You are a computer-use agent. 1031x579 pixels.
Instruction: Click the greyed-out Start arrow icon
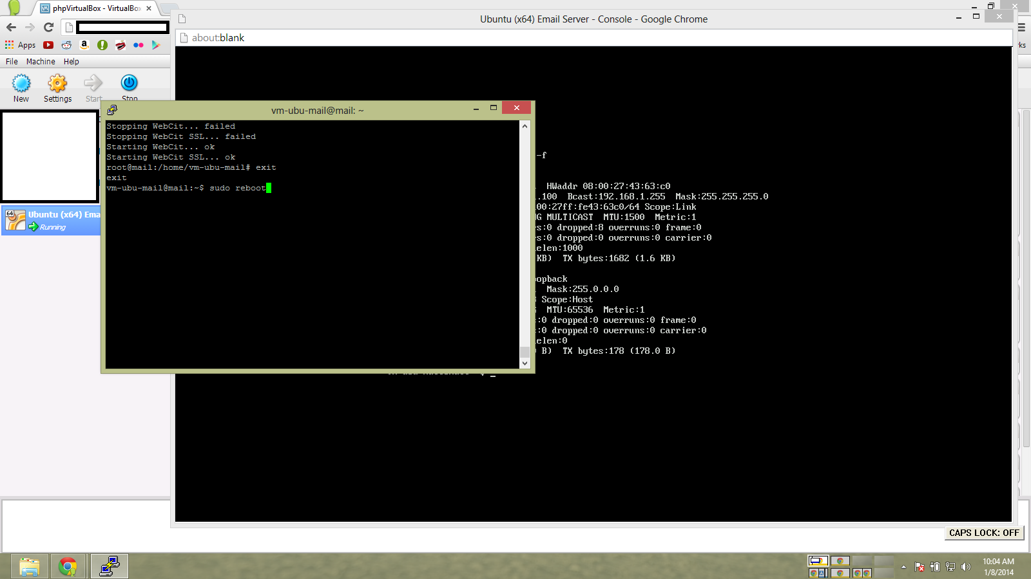coord(93,83)
